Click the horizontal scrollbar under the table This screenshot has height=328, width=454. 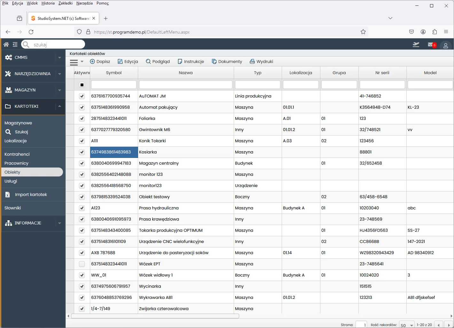pyautogui.click(x=155, y=316)
